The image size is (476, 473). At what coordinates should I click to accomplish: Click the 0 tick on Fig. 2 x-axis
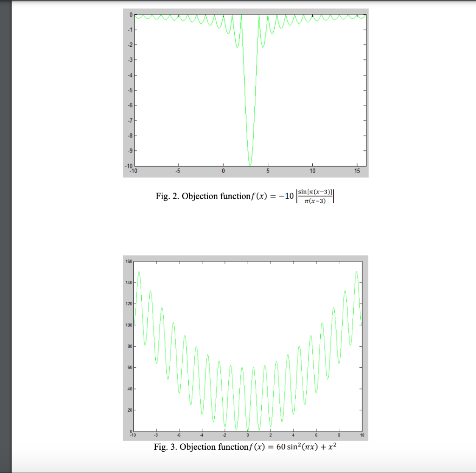224,171
